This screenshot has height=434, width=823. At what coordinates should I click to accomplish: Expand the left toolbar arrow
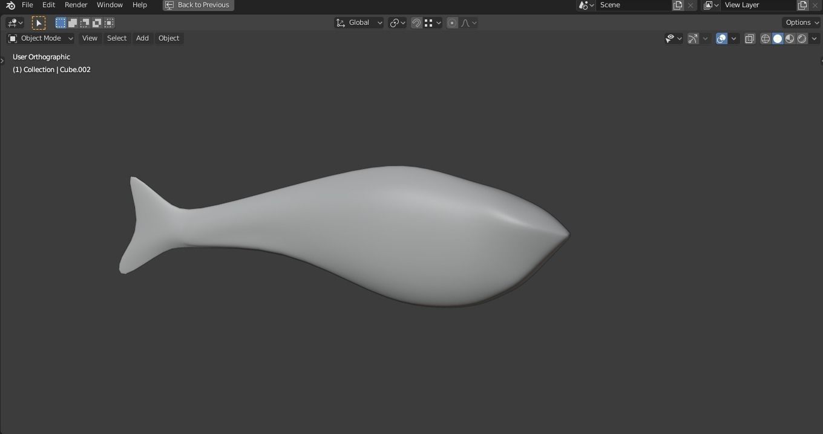tap(2, 61)
